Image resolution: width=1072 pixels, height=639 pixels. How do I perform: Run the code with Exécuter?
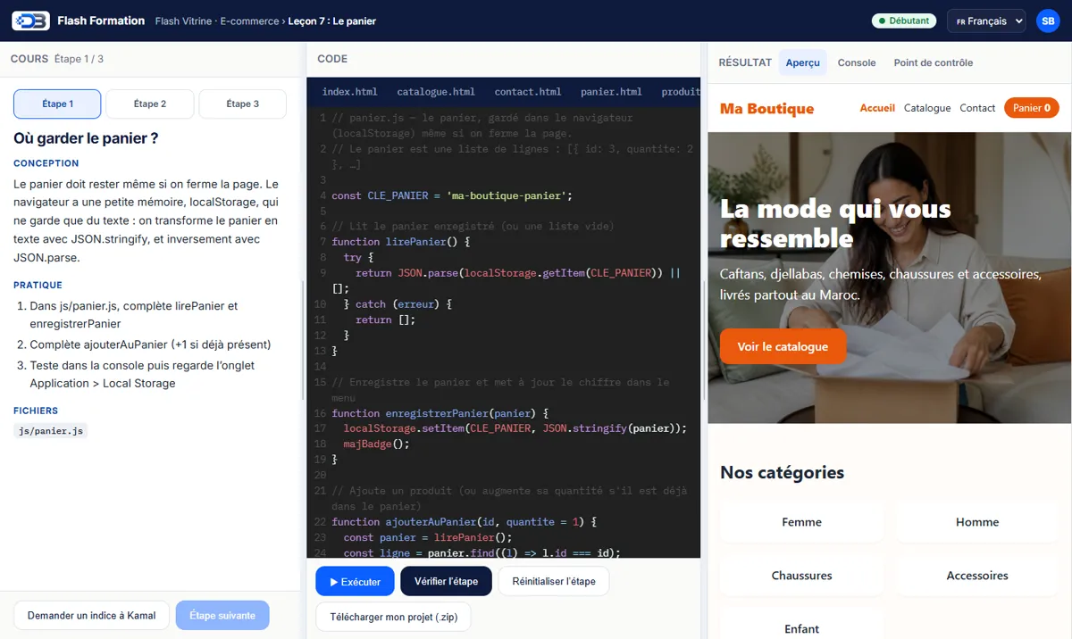point(355,581)
